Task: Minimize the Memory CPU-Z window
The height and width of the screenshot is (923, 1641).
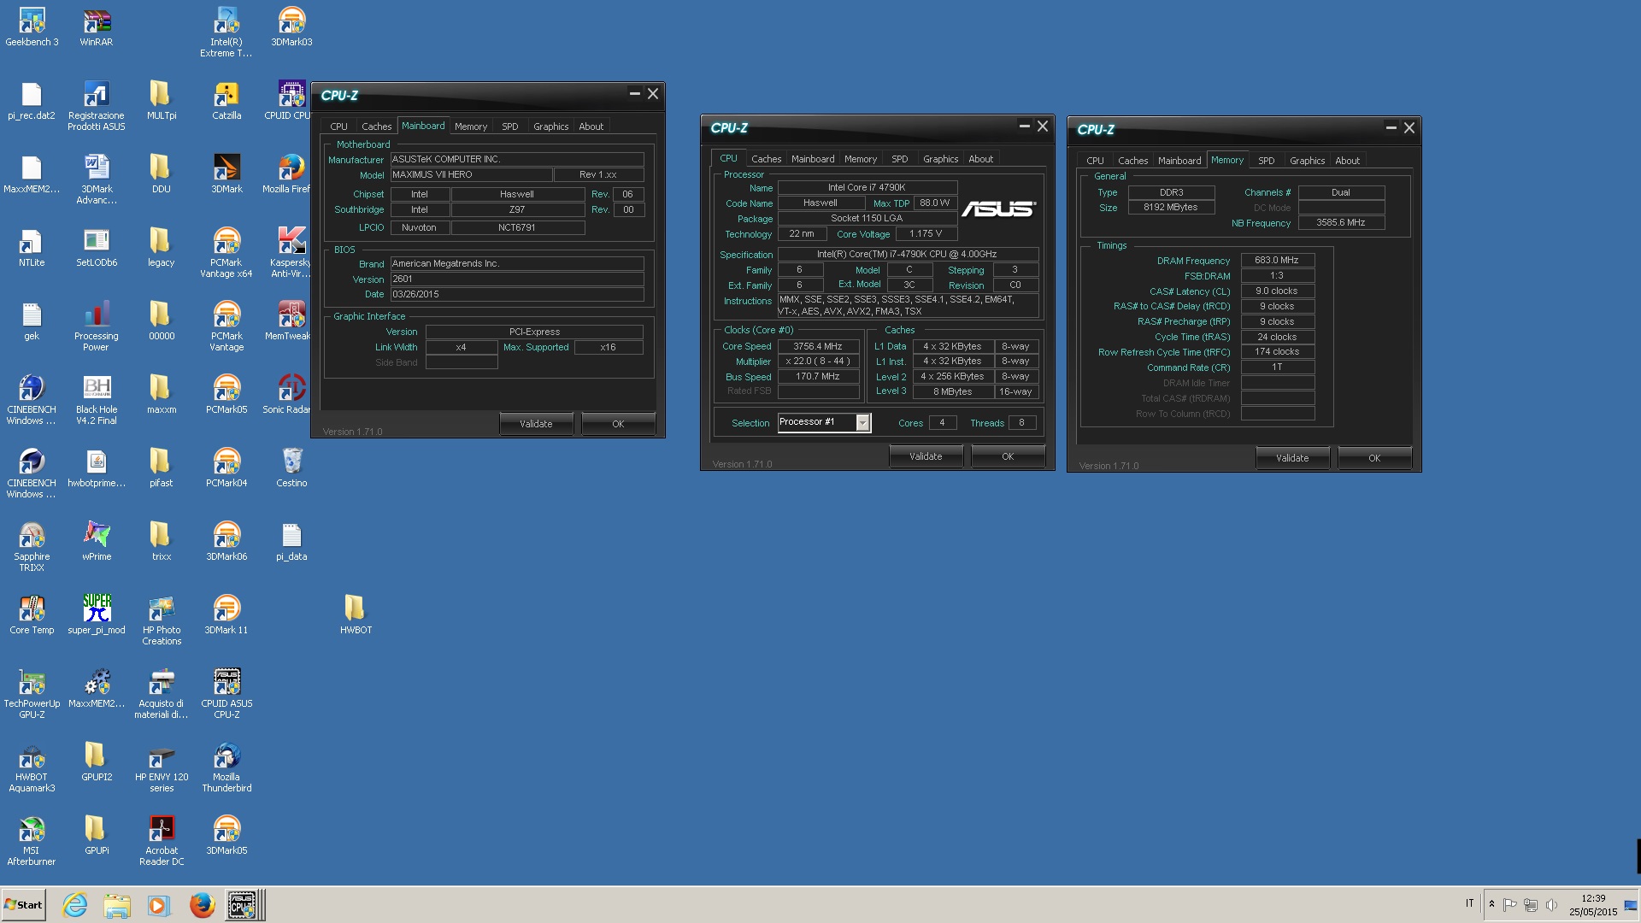Action: coord(1391,128)
